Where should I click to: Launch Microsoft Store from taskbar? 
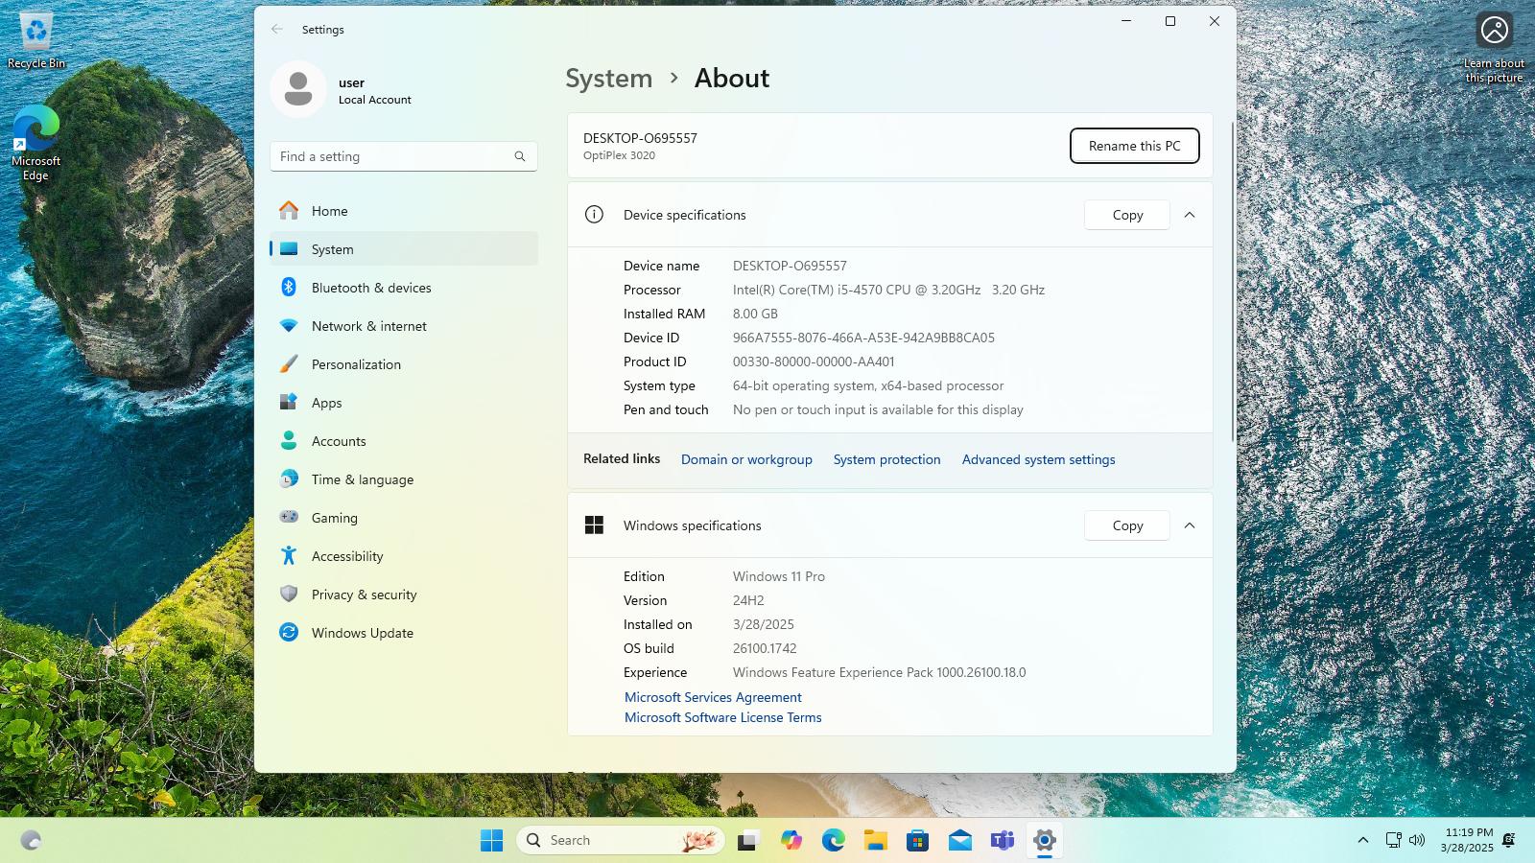(x=918, y=841)
